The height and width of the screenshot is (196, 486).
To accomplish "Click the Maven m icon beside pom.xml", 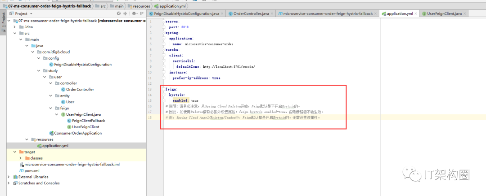I will [x=22, y=170].
